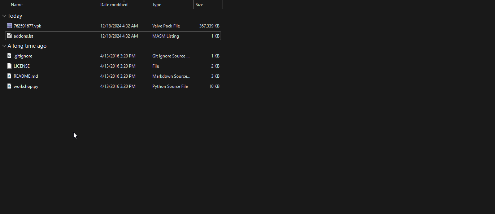Click the Python Source File type cell
Viewport: 495px width, 214px height.
pos(170,86)
